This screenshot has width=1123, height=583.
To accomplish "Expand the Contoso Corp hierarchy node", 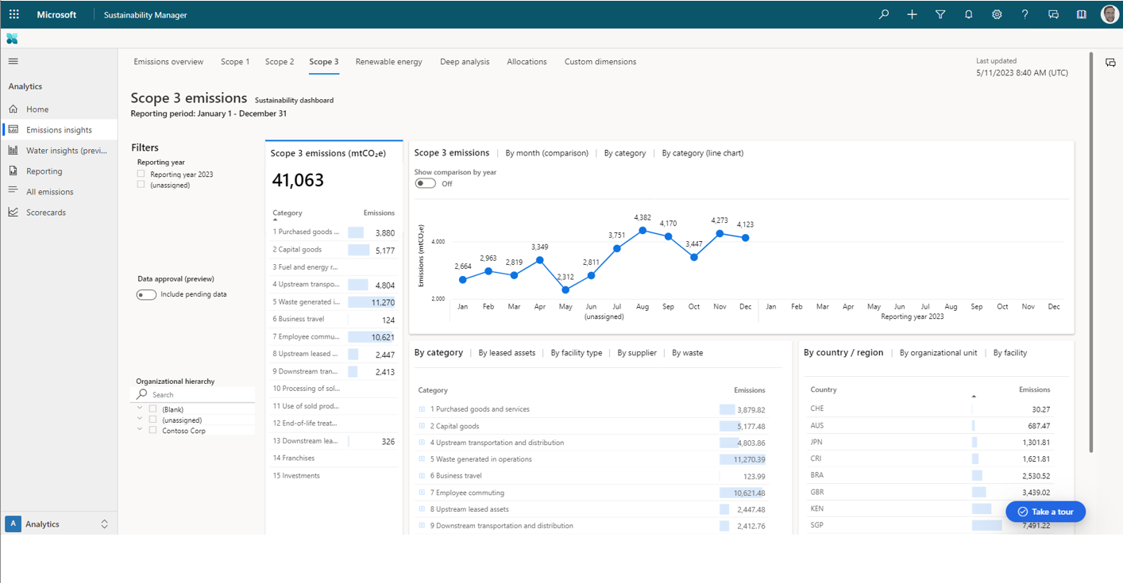I will click(x=139, y=428).
